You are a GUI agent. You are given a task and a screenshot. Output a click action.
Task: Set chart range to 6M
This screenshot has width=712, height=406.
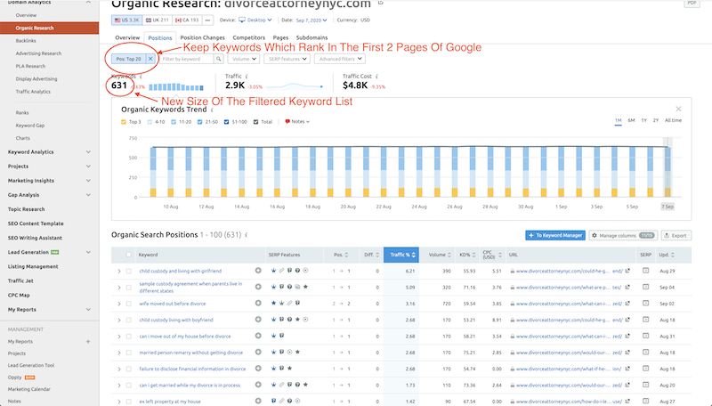(x=631, y=120)
